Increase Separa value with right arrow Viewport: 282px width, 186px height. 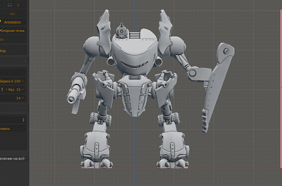pos(23,81)
